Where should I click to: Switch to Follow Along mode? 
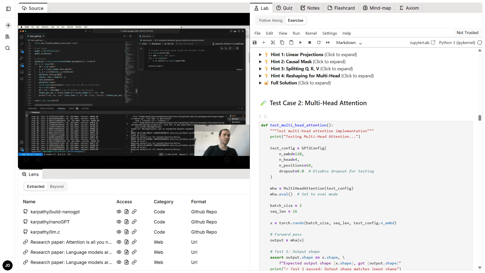(271, 20)
